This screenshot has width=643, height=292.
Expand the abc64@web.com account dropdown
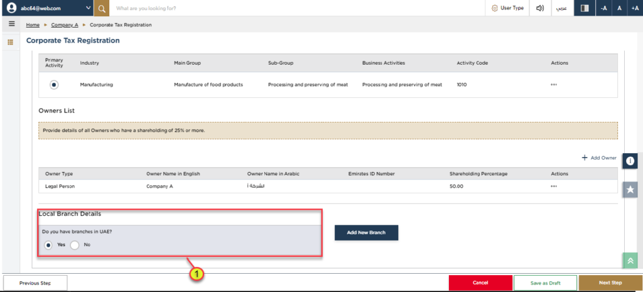pos(89,8)
